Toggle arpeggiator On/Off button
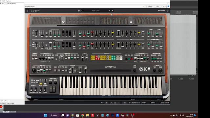 point(59,70)
